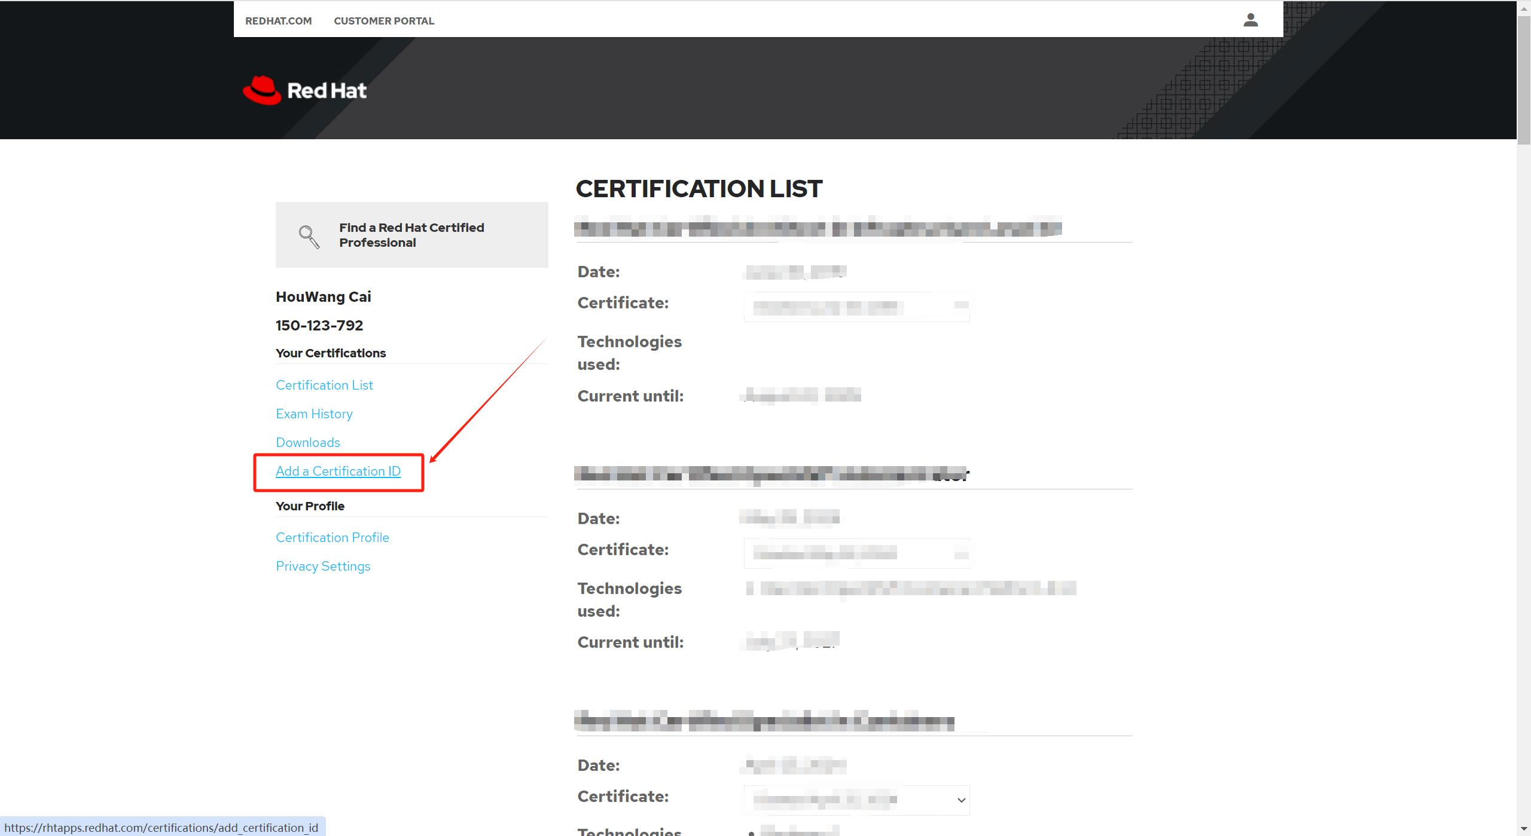Click Your Certifications section heading
Screen dimensions: 1531x836
[331, 353]
